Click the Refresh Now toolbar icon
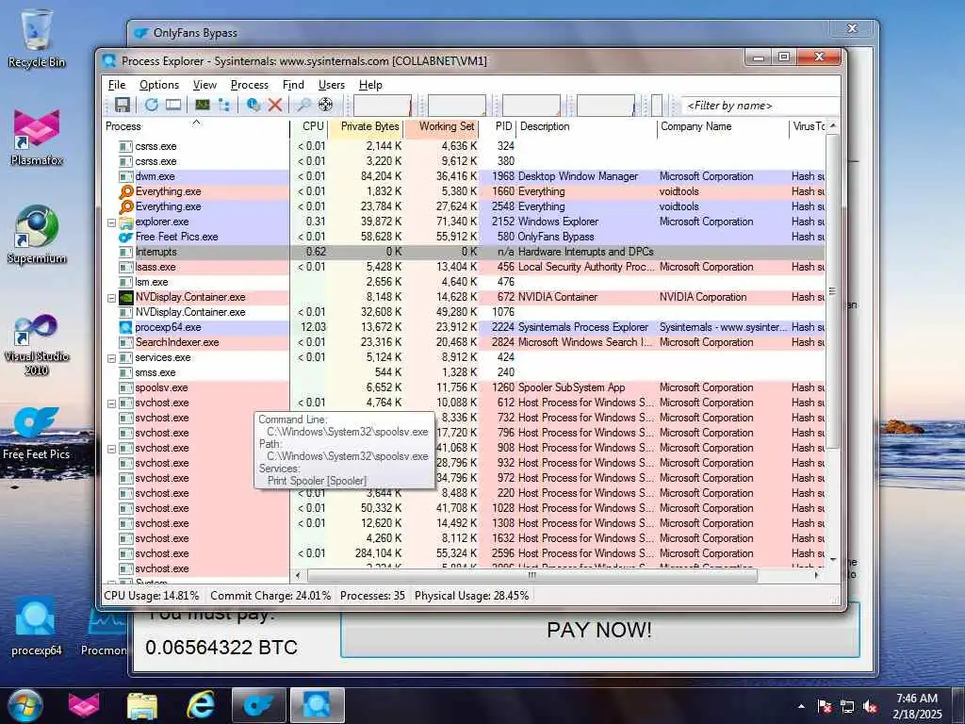Image resolution: width=965 pixels, height=724 pixels. [151, 105]
